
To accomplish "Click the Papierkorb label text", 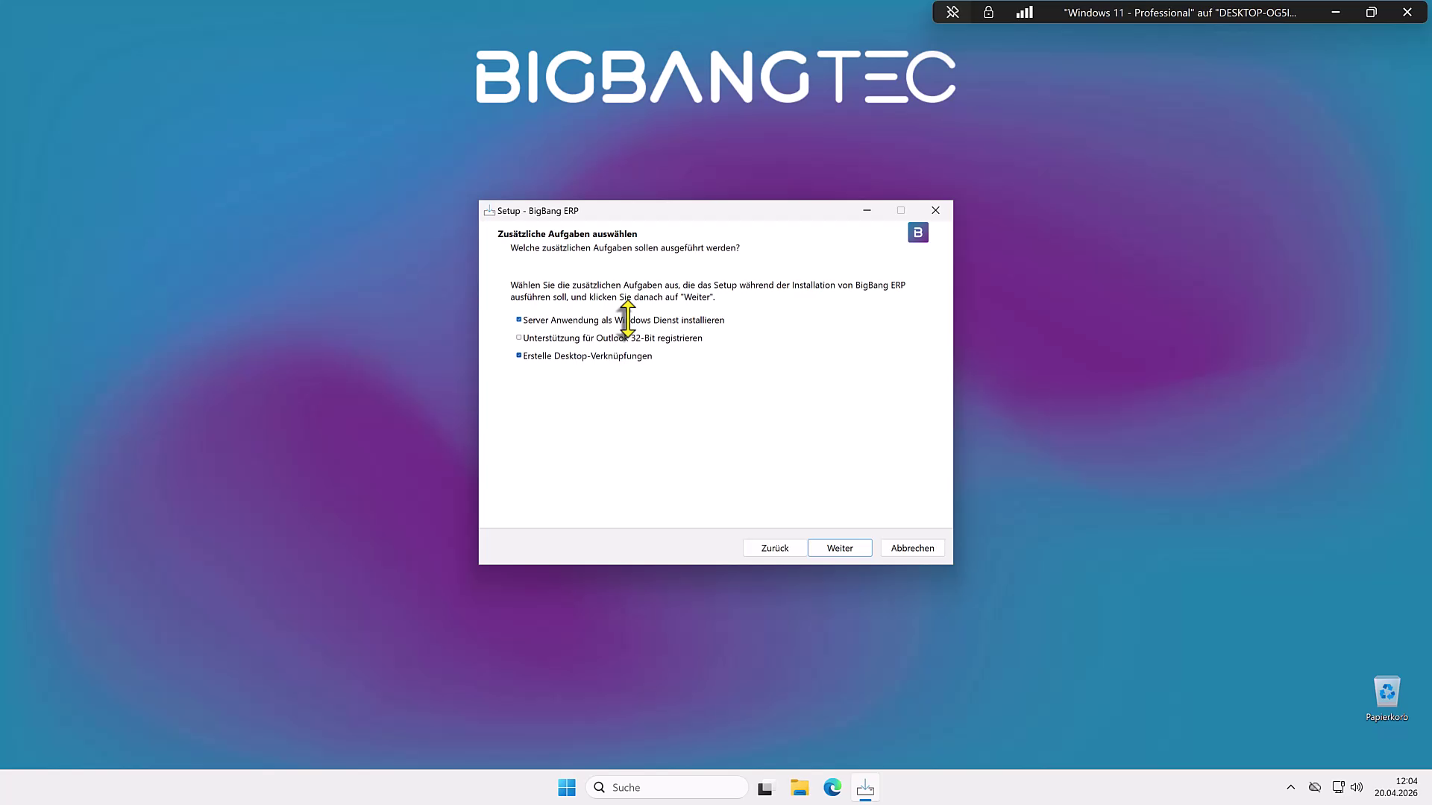I will click(1387, 717).
